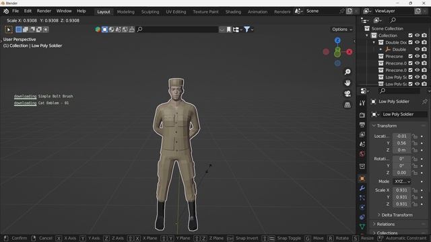The width and height of the screenshot is (431, 242).
Task: Choose the Extend selection mode icon
Action: (x=26, y=30)
